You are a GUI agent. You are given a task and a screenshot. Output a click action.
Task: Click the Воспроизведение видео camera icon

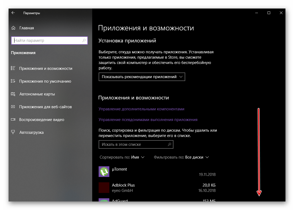tap(13, 120)
